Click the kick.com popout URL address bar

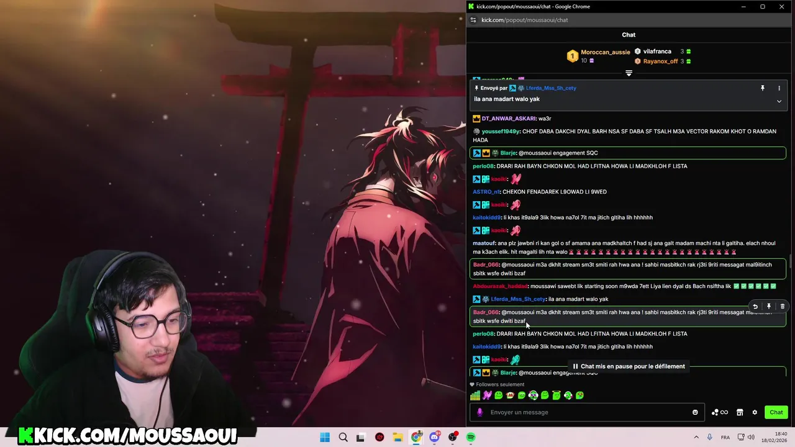(525, 20)
